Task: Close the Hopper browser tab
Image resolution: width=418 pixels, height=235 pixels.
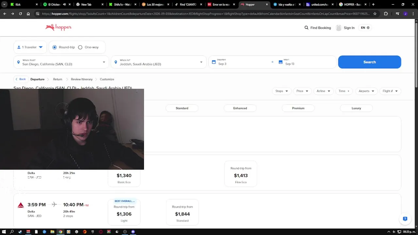Action: click(267, 5)
